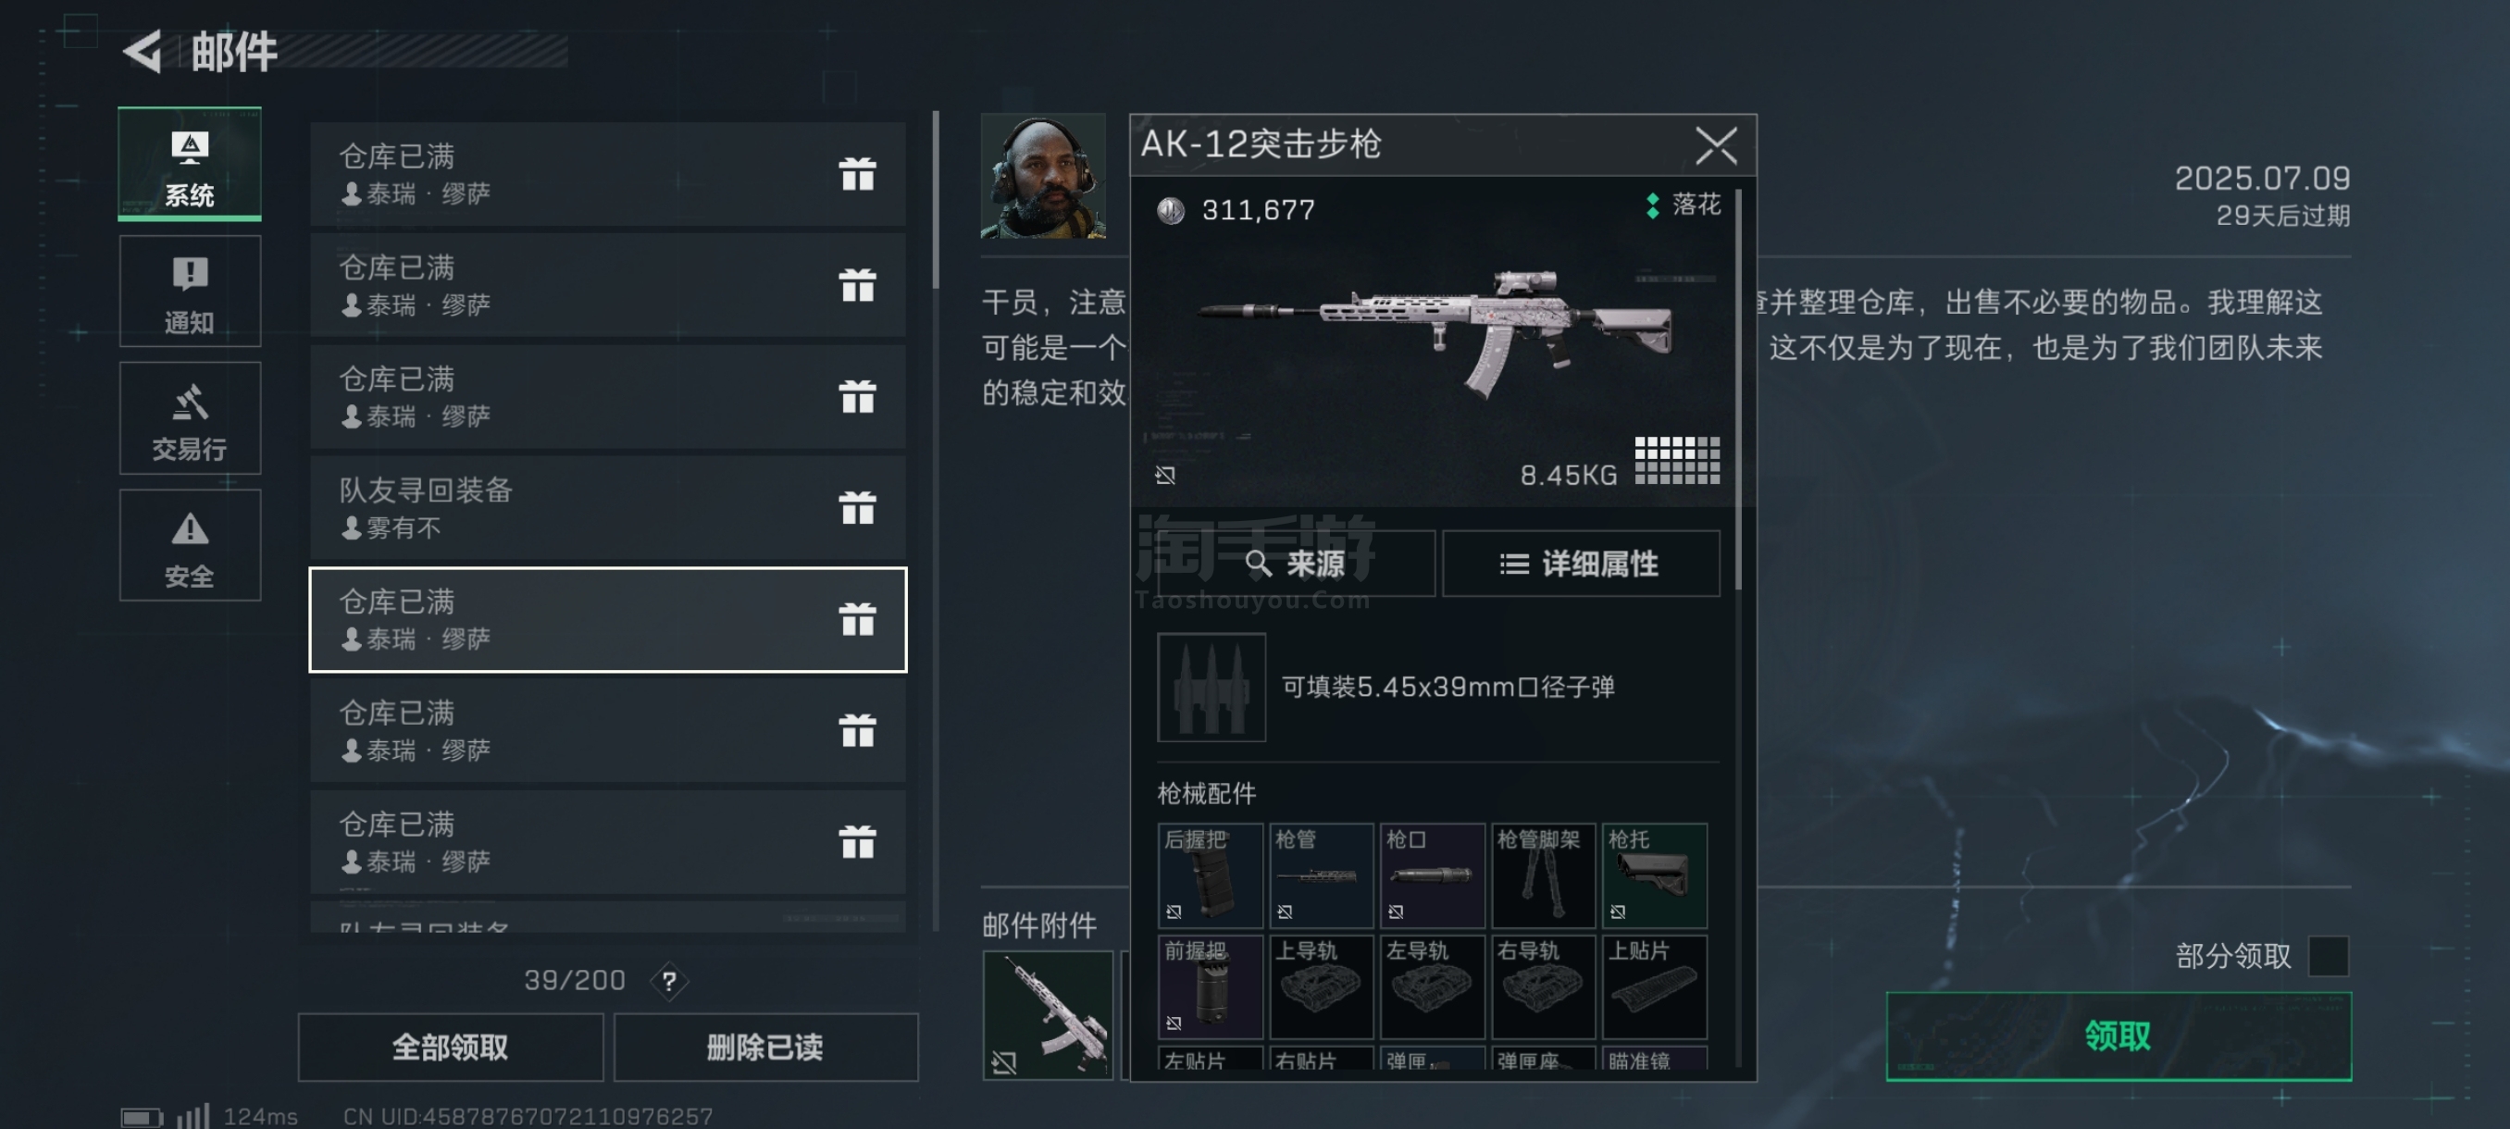The width and height of the screenshot is (2510, 1129).
Task: Click the AK-12 rifle mail attachment thumbnail
Action: 1048,1015
